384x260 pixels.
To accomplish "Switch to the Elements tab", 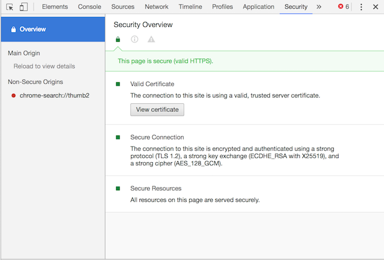I will [x=55, y=7].
